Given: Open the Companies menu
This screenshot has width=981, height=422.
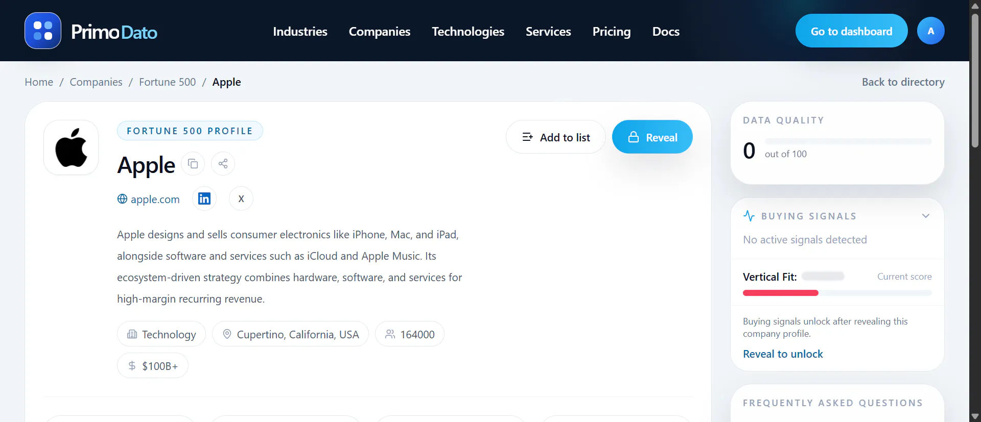Looking at the screenshot, I should click(x=380, y=31).
